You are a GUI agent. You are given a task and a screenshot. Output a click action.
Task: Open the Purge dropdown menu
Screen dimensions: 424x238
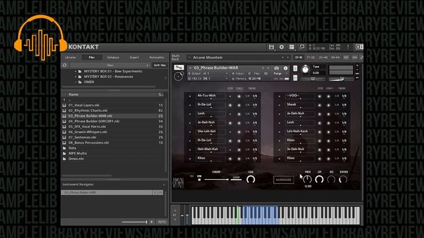pyautogui.click(x=280, y=73)
